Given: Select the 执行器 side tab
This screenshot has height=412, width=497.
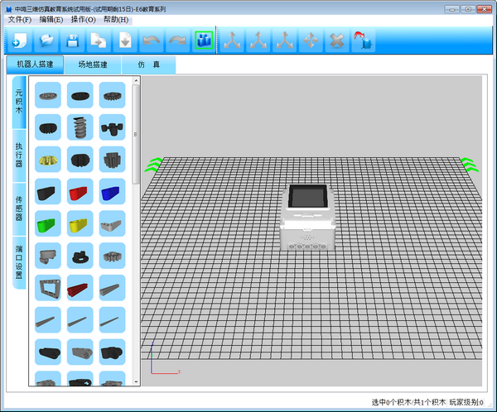Looking at the screenshot, I should click(19, 154).
